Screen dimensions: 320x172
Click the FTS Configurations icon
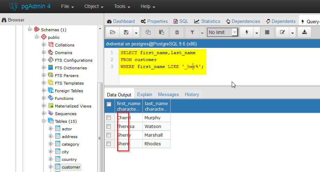[x=51, y=60]
